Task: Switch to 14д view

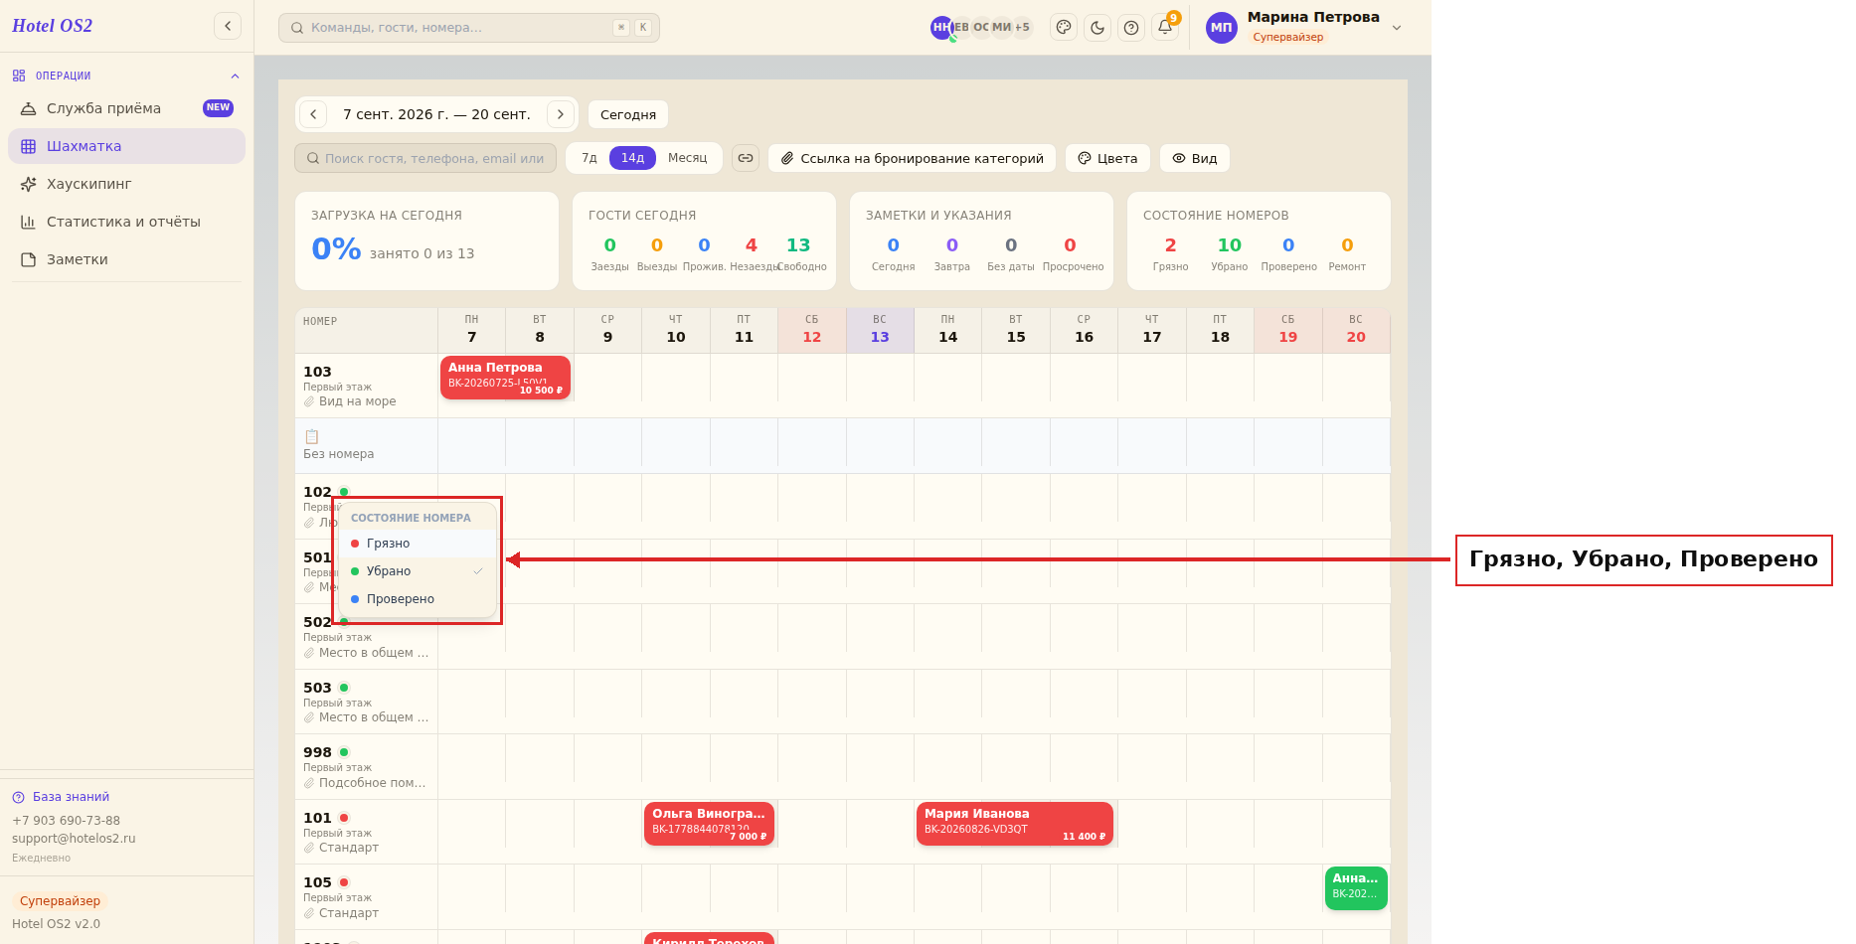Action: [x=632, y=158]
